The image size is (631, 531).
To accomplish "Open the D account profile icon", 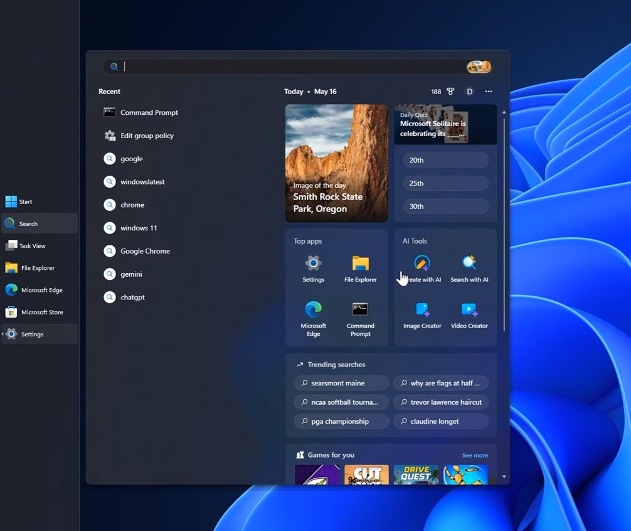I will pos(469,92).
